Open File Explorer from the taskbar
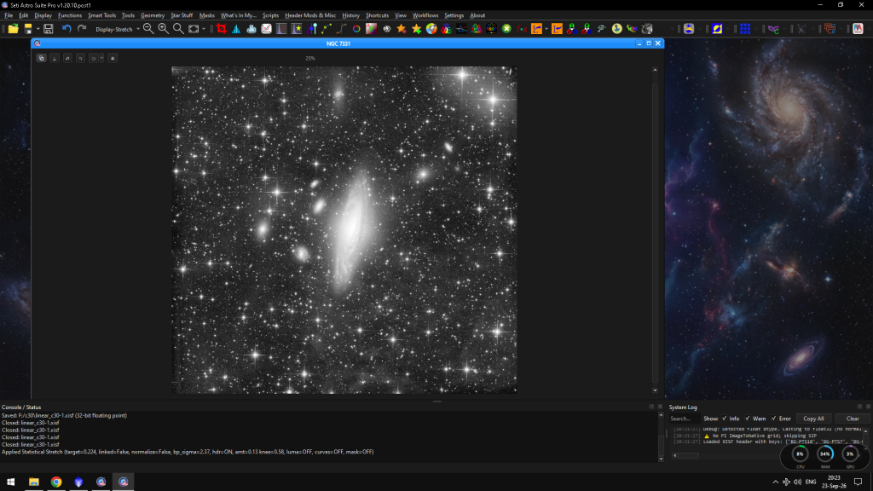Viewport: 873px width, 491px height. click(34, 482)
